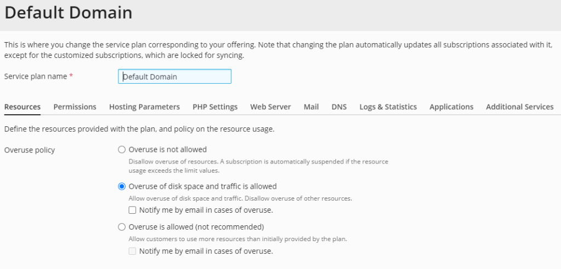
Task: Go to the Additional Services tab
Action: point(519,107)
